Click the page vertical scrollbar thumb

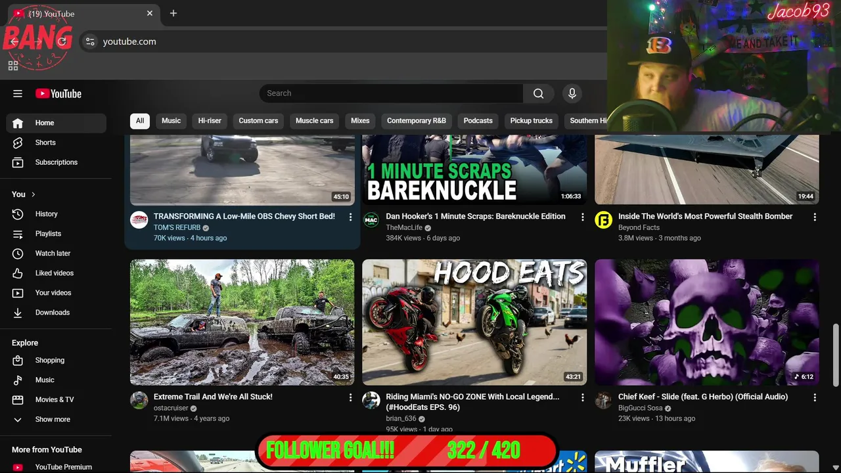[x=835, y=355]
